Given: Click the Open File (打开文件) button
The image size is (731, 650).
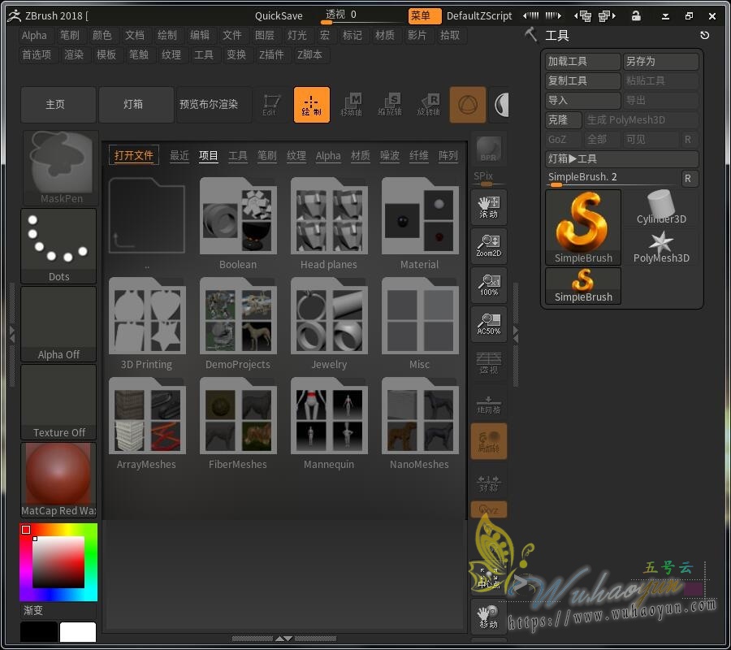Looking at the screenshot, I should pyautogui.click(x=134, y=155).
